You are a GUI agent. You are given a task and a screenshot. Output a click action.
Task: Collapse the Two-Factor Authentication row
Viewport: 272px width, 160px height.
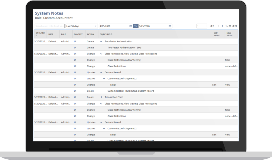tap(101, 41)
